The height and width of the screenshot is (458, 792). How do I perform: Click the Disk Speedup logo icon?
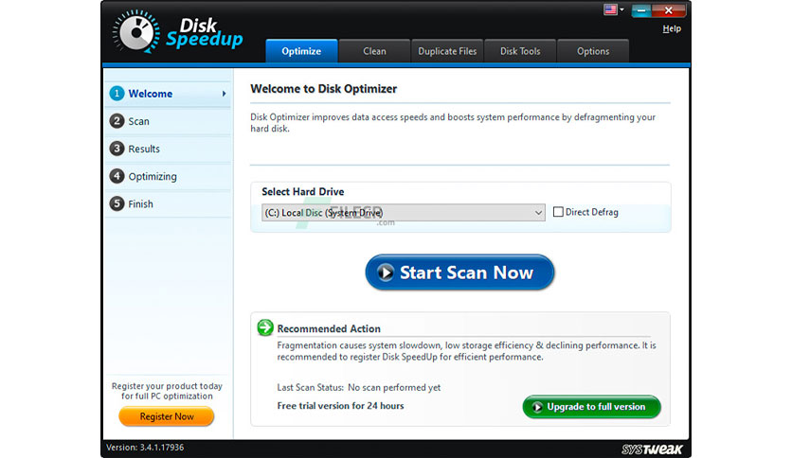tap(135, 32)
